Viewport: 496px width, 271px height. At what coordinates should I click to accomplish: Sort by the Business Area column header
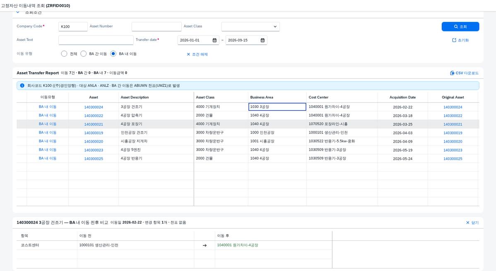[277, 97]
